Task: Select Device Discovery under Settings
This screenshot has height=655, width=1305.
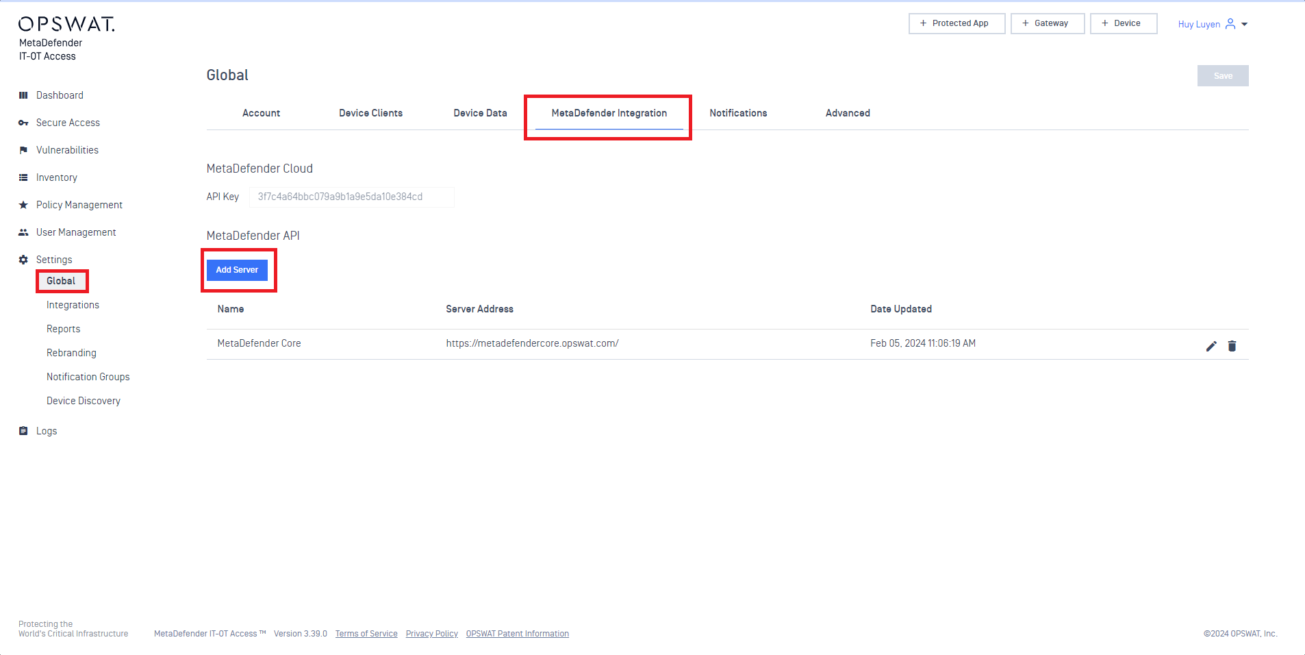Action: coord(83,401)
